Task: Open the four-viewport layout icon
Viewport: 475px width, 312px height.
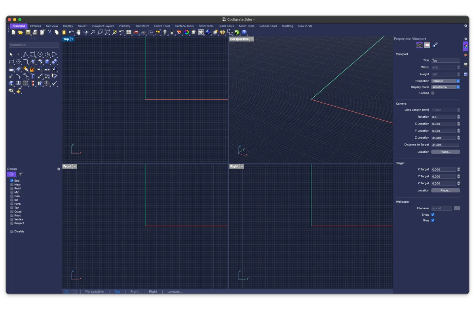Action: click(129, 32)
